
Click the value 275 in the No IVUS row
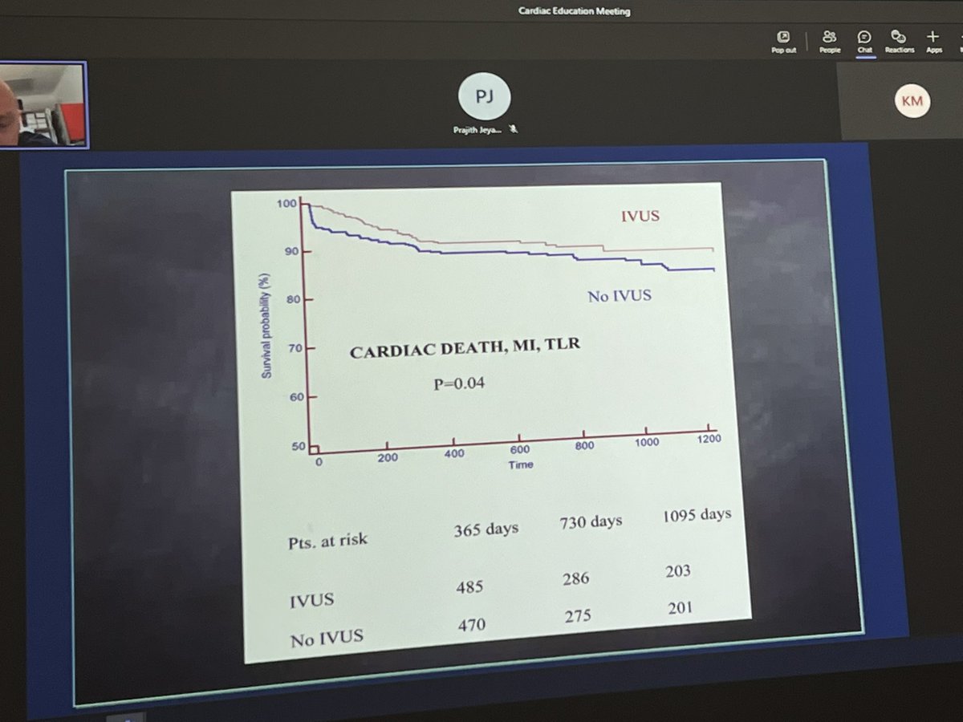click(x=578, y=615)
